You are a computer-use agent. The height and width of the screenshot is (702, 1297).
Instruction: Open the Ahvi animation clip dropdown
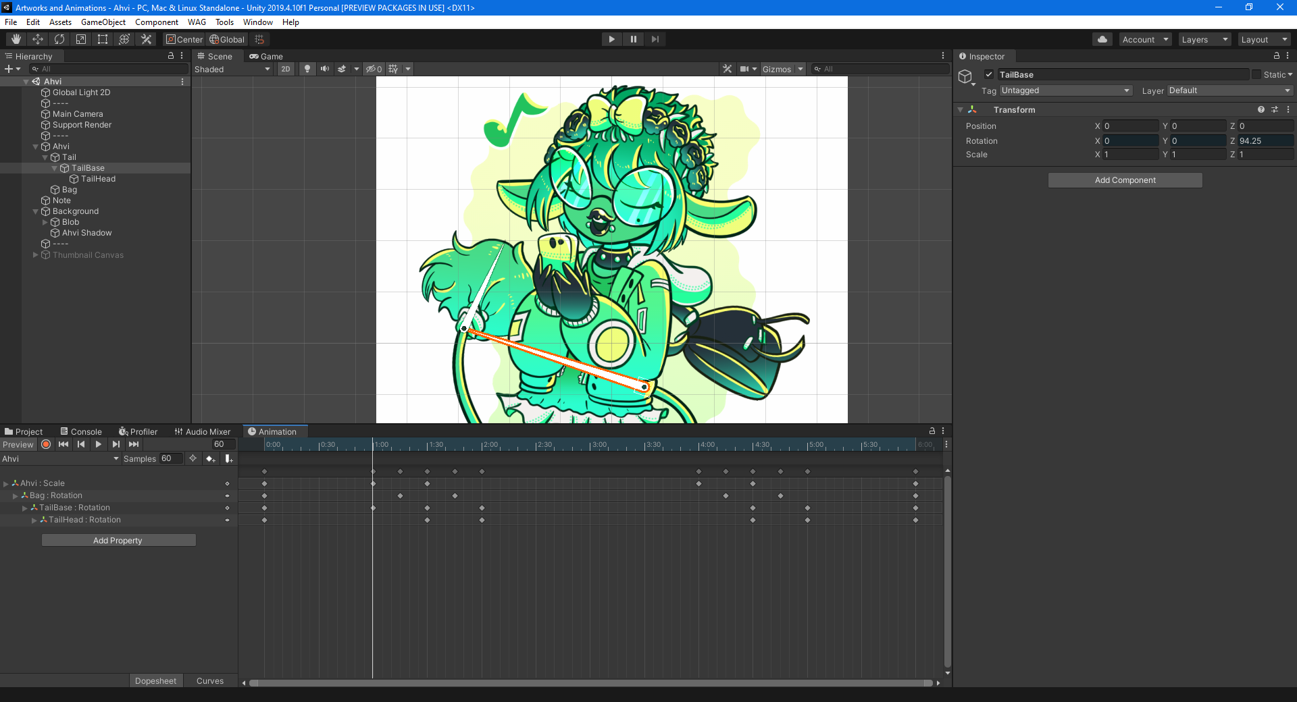[60, 458]
